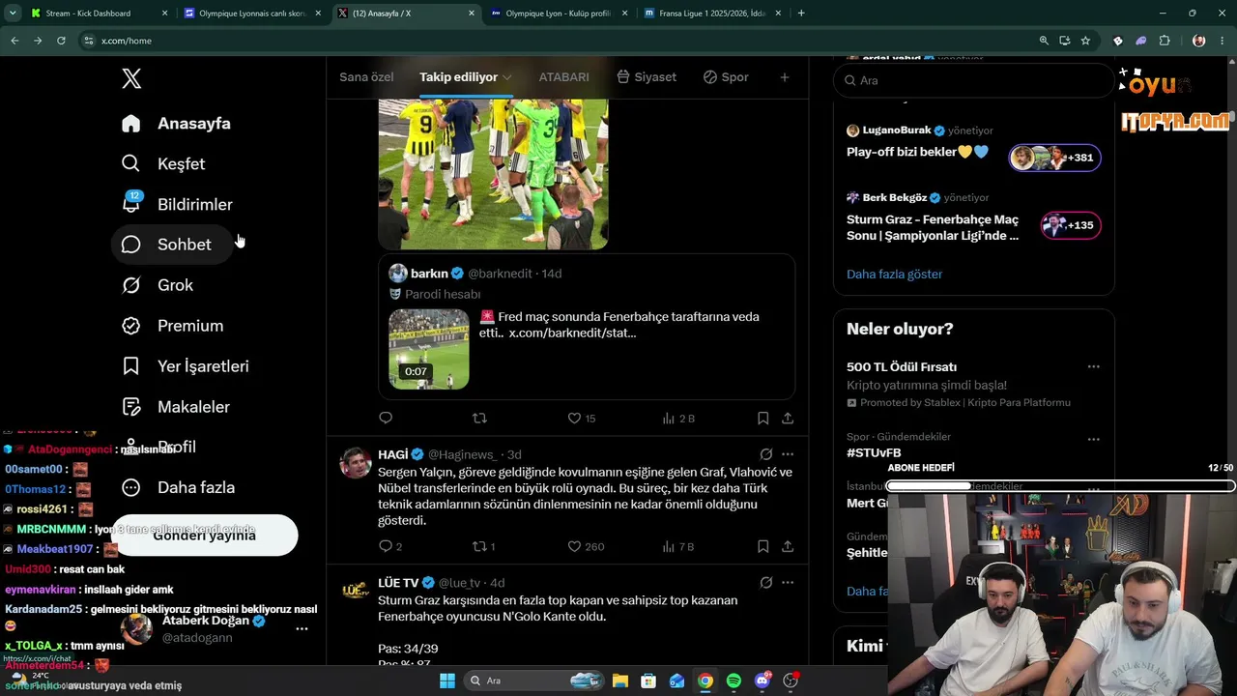Open the browser tab search dropdown

coord(13,14)
